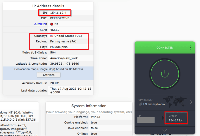
Task: Click the System information heading
Action: [89, 106]
